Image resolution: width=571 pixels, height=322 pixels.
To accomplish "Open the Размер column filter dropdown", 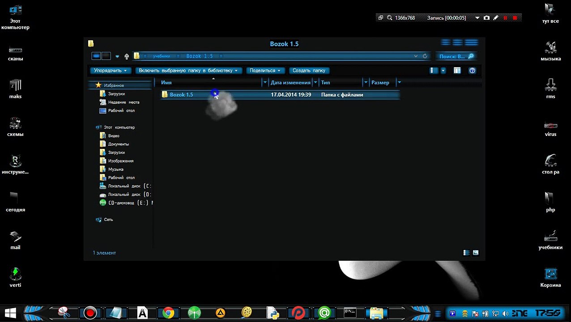I will [399, 83].
